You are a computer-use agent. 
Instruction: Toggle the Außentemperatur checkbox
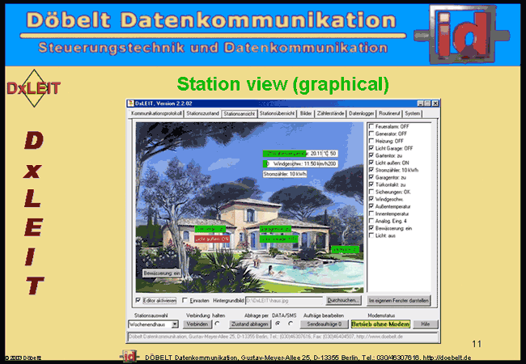click(x=371, y=206)
